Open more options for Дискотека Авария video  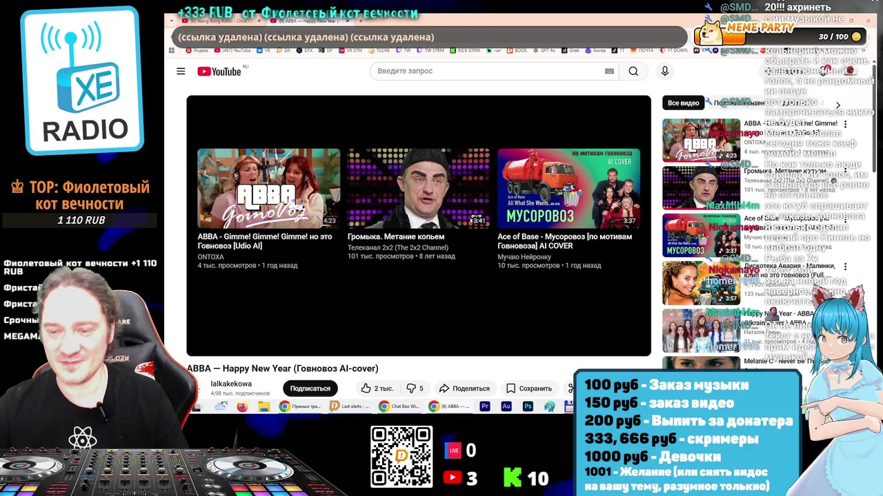pos(846,267)
